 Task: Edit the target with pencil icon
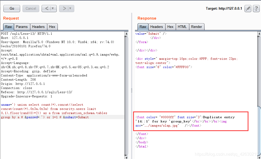(x=248, y=8)
